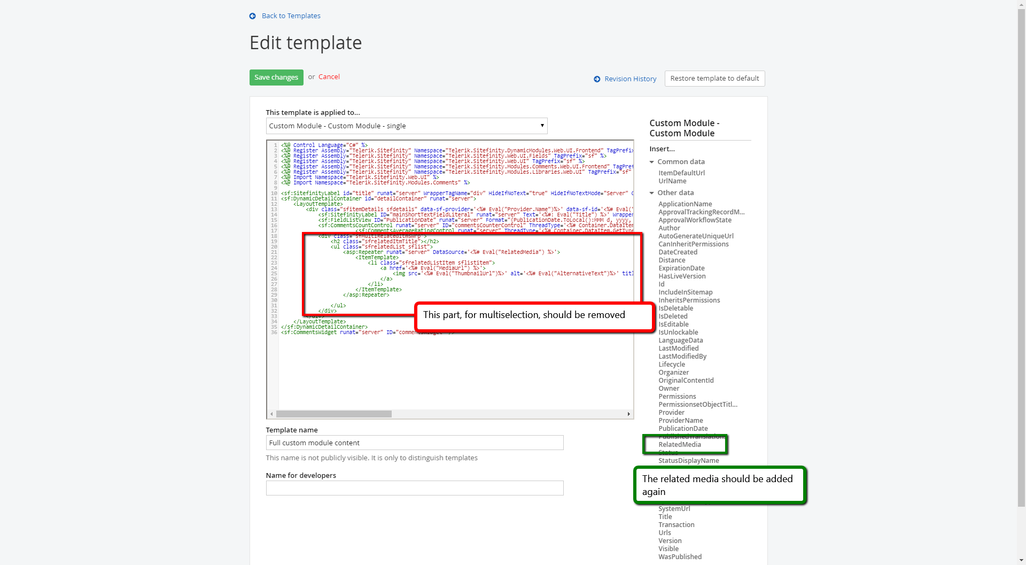This screenshot has height=565, width=1026.
Task: Open the template applied-to dropdown
Action: (407, 126)
